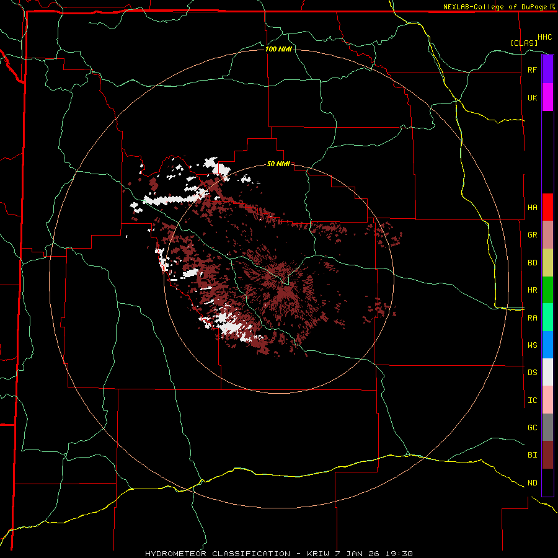Click the WS blue legend swatch
558x558 pixels.
(547, 345)
